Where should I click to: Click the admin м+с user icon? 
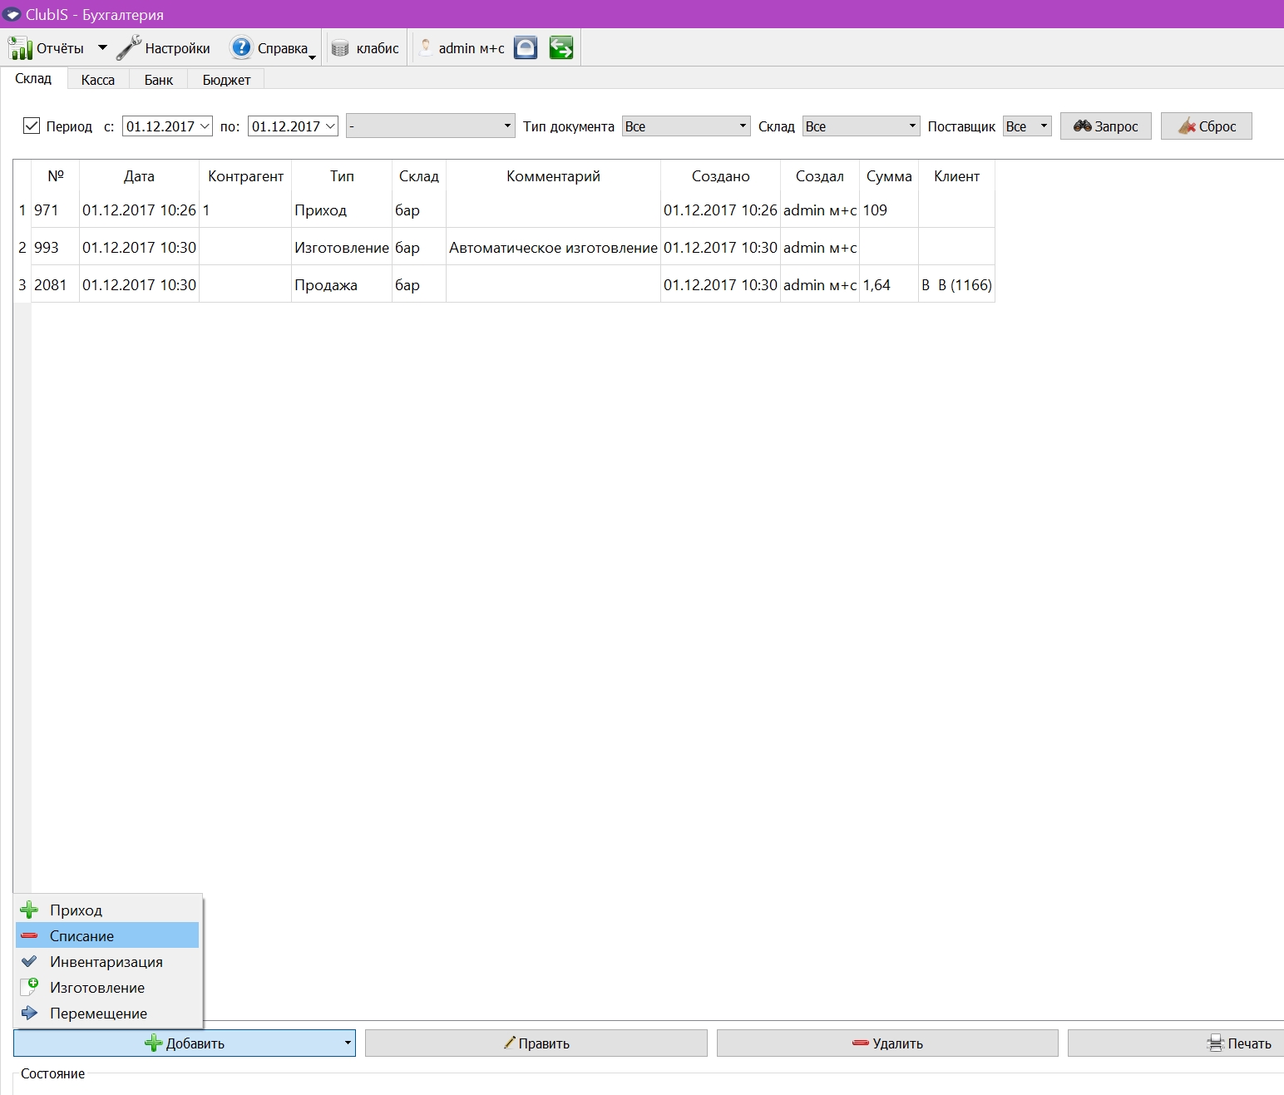pos(426,47)
